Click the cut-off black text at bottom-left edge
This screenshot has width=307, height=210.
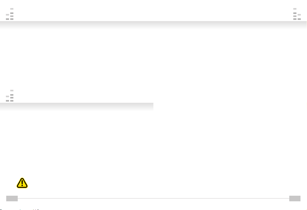tap(20, 209)
